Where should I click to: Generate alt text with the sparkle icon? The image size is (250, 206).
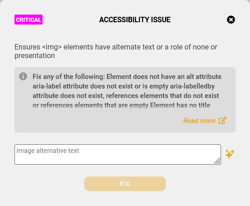(230, 154)
